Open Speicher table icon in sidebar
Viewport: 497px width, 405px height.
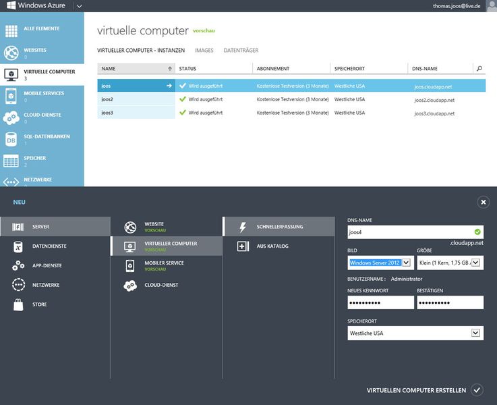coord(11,161)
